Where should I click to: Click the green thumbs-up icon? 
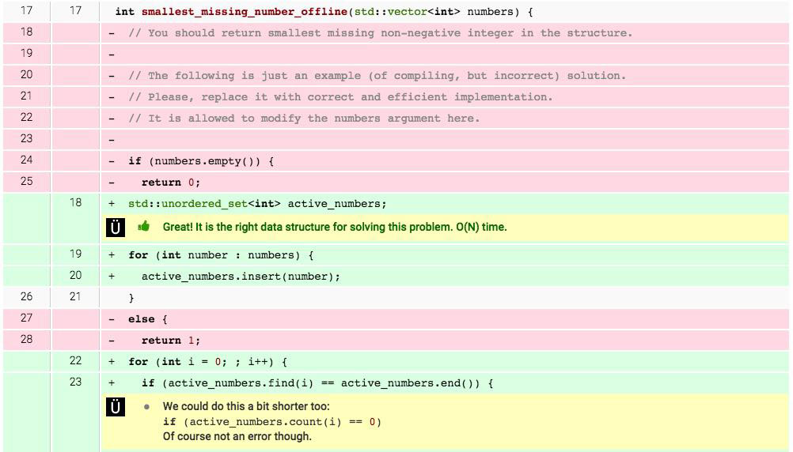(x=144, y=227)
